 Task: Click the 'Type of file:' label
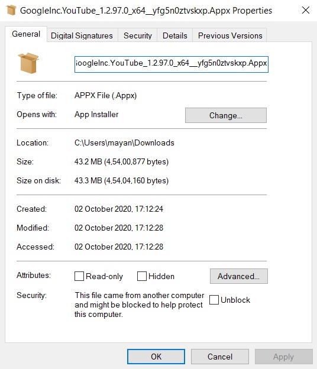click(x=37, y=96)
